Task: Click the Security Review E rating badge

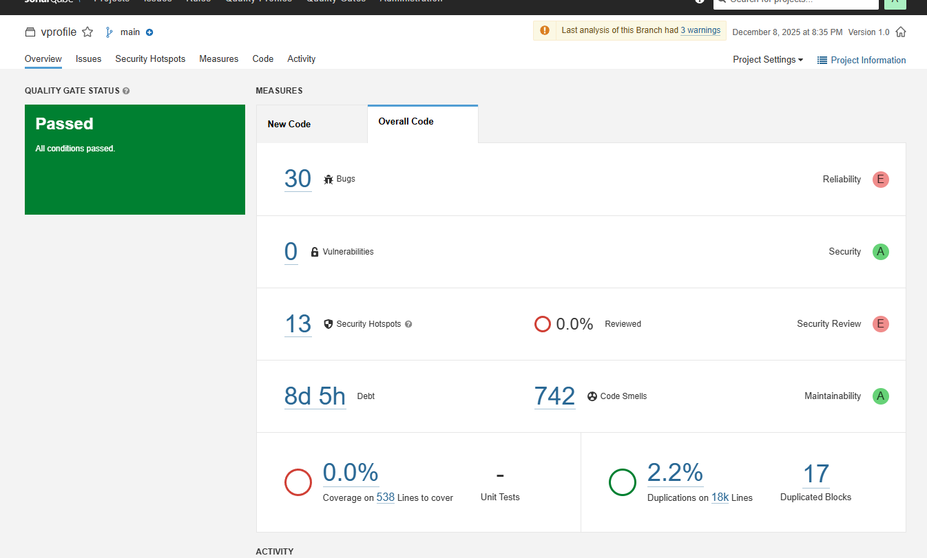Action: (x=881, y=324)
